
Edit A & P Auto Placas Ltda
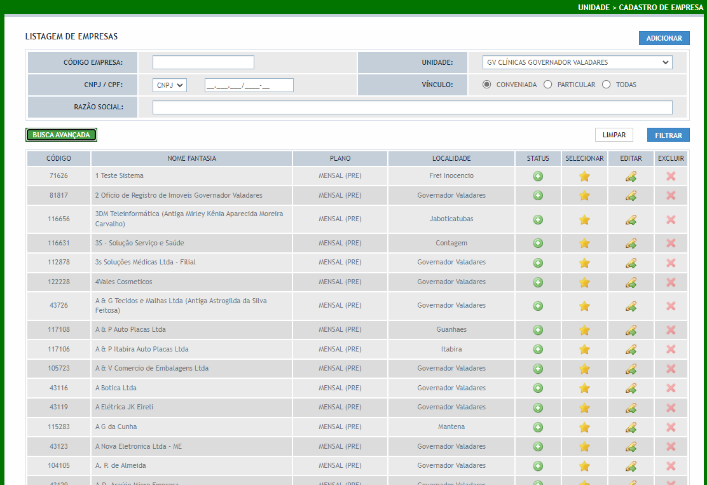pyautogui.click(x=631, y=330)
